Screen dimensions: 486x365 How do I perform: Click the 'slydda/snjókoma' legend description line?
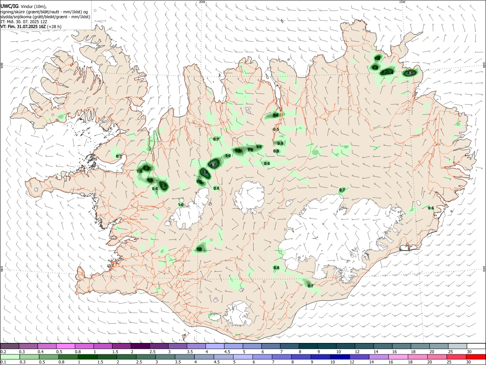click(x=45, y=17)
